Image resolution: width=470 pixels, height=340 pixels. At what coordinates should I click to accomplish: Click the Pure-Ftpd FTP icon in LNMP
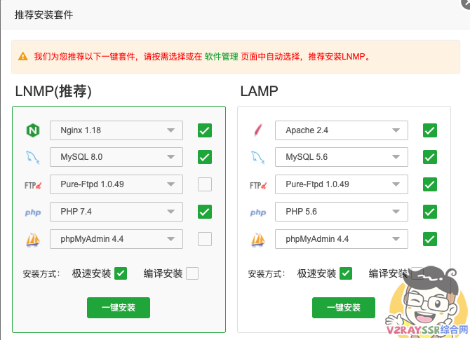click(33, 185)
